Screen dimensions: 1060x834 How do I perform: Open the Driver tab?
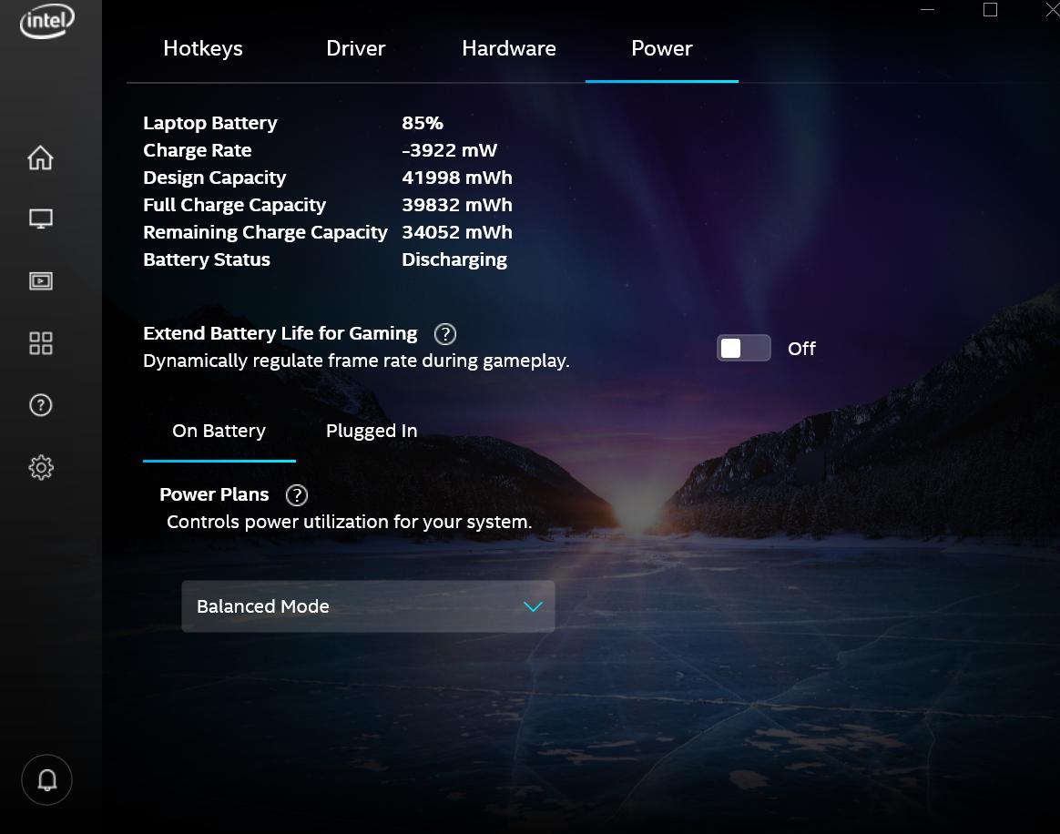[355, 48]
